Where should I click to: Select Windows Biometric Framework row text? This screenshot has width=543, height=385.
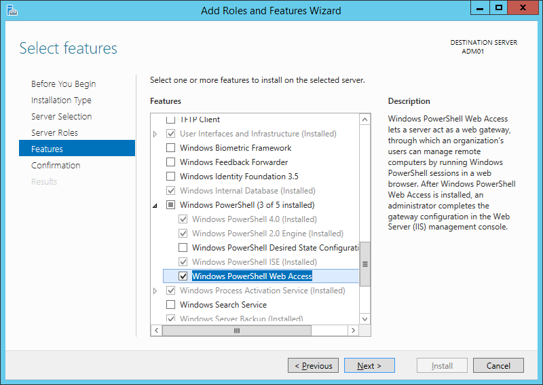point(236,148)
